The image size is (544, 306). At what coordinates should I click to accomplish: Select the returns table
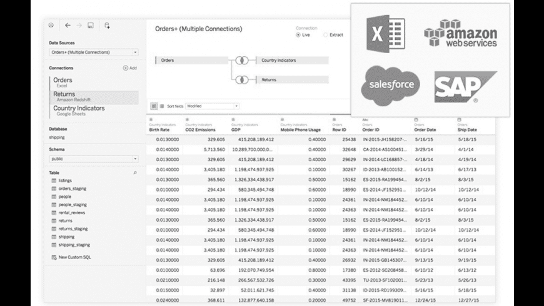click(62, 220)
